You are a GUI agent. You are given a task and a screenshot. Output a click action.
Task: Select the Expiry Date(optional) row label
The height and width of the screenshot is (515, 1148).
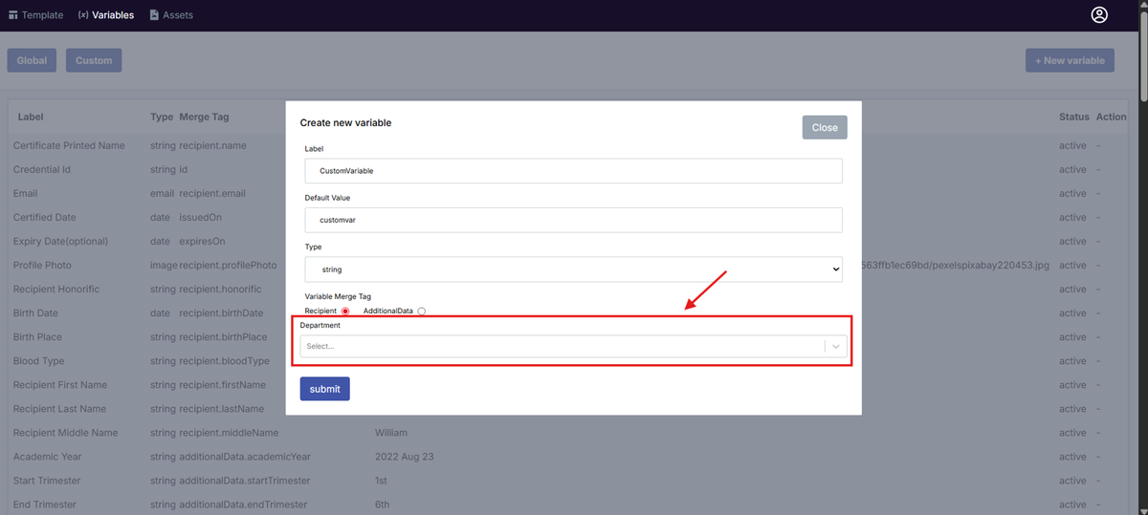[60, 241]
